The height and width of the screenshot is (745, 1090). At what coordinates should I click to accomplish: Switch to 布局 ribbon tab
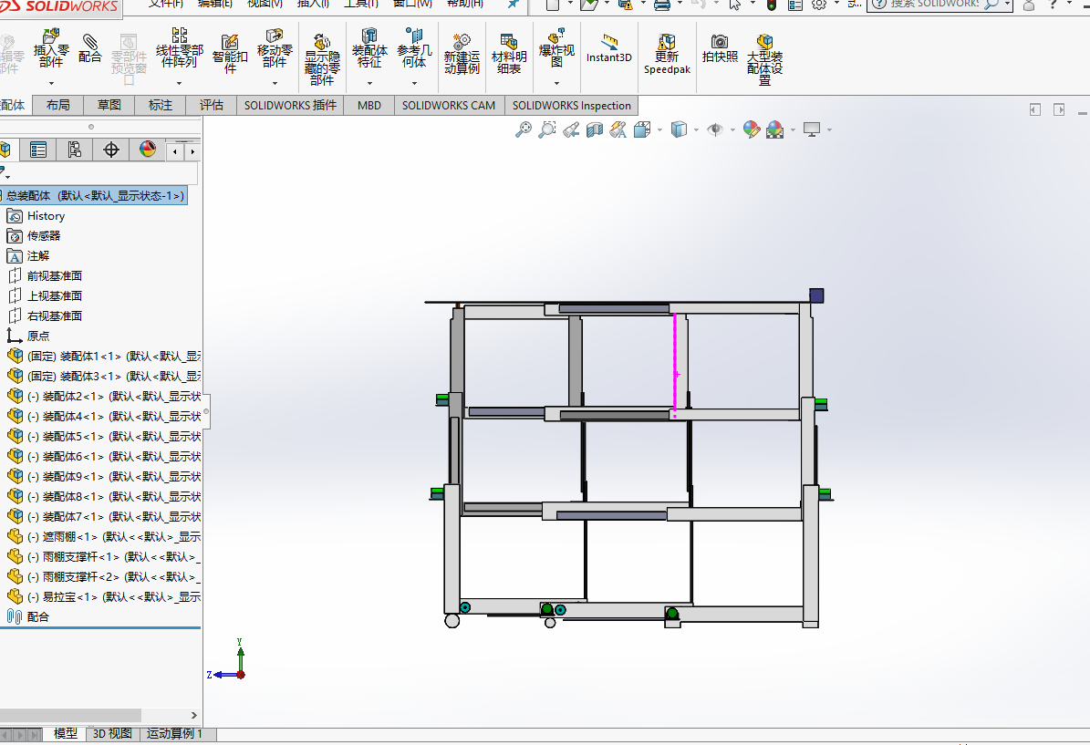(57, 105)
